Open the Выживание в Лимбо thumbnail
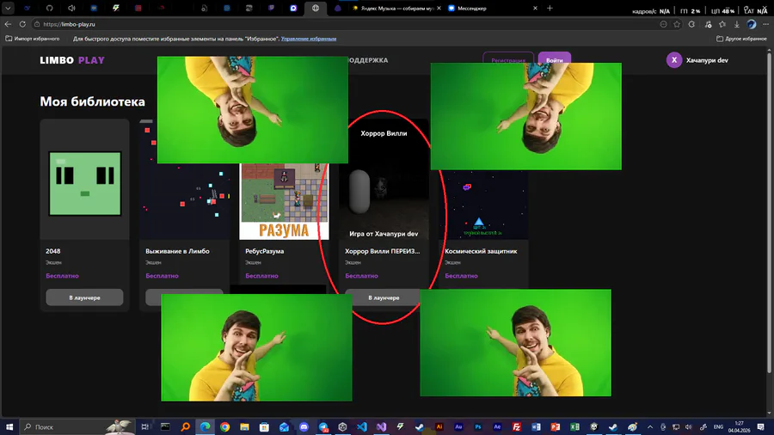This screenshot has height=435, width=774. [x=185, y=201]
